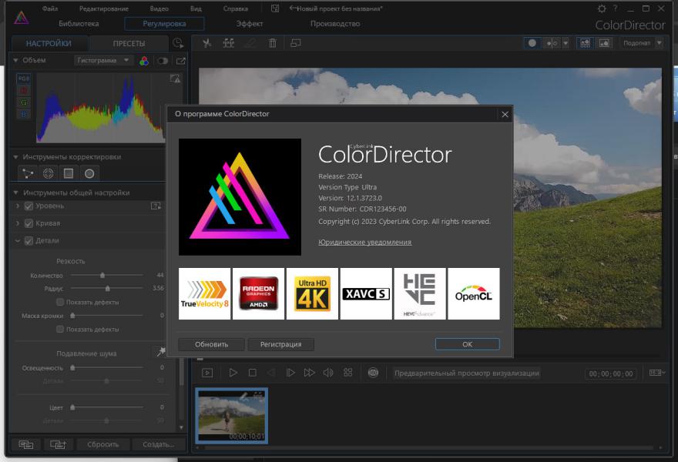678x462 pixels.
Task: Select the connected-points selection mask tool
Action: (x=28, y=173)
